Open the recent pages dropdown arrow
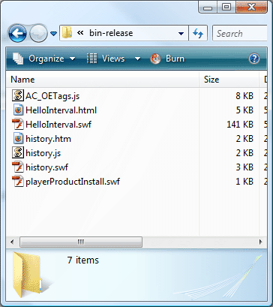 [53, 33]
